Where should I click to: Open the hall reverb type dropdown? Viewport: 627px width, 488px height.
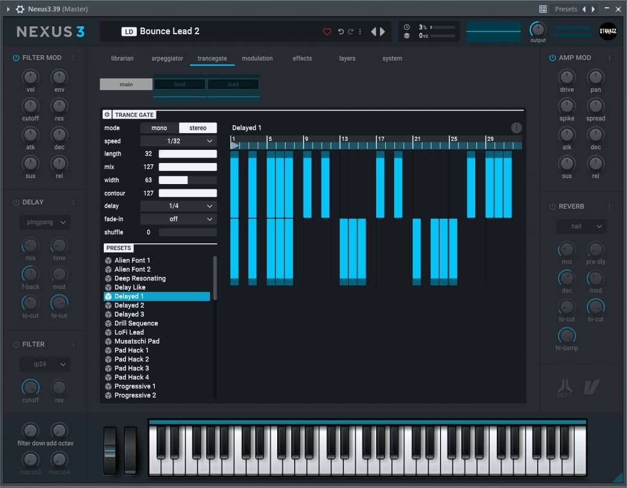581,226
